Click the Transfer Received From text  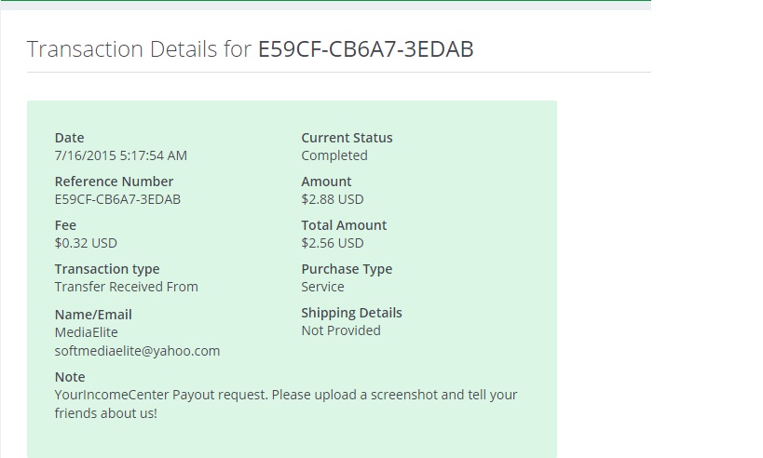point(126,287)
